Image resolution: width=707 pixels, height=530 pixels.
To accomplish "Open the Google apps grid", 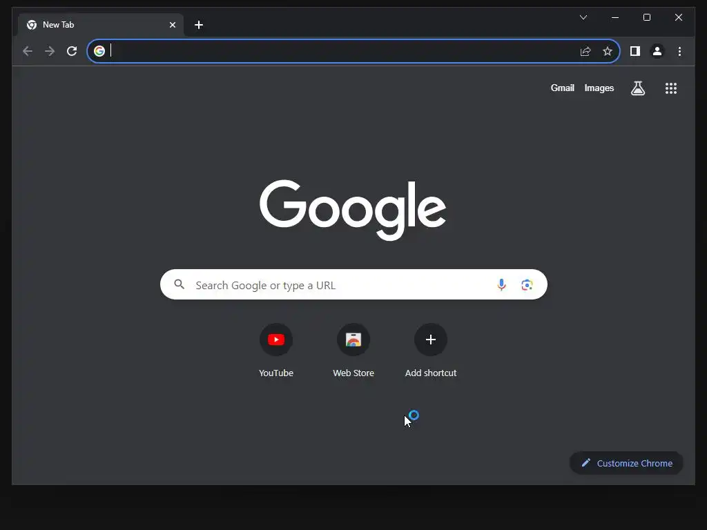I will (x=671, y=88).
